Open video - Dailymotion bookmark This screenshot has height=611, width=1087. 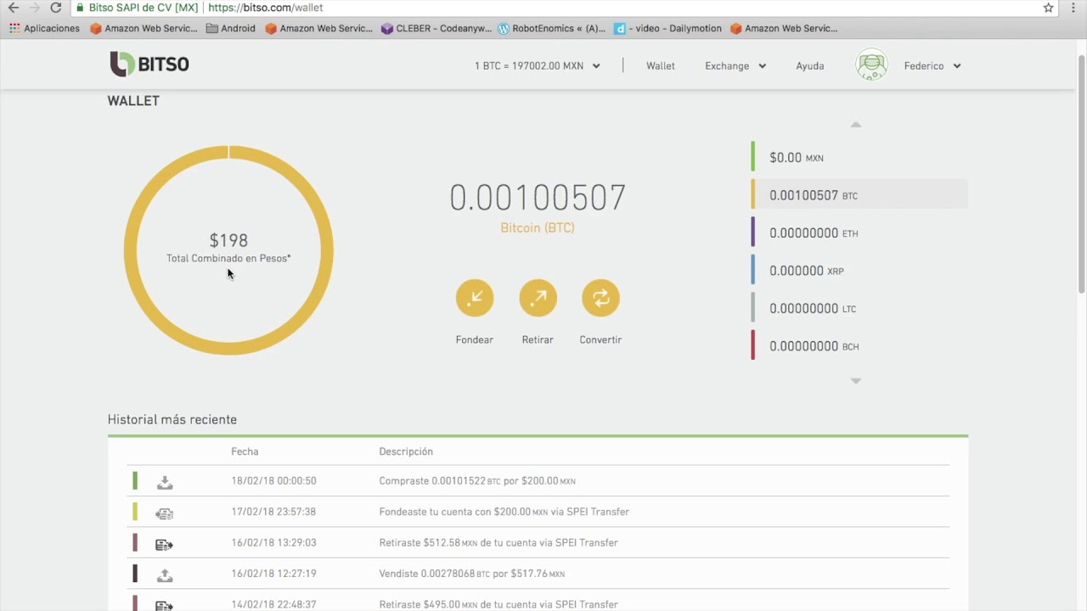667,28
